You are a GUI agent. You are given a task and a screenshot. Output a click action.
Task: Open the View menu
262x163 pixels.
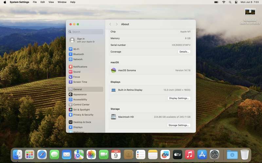(51, 2)
